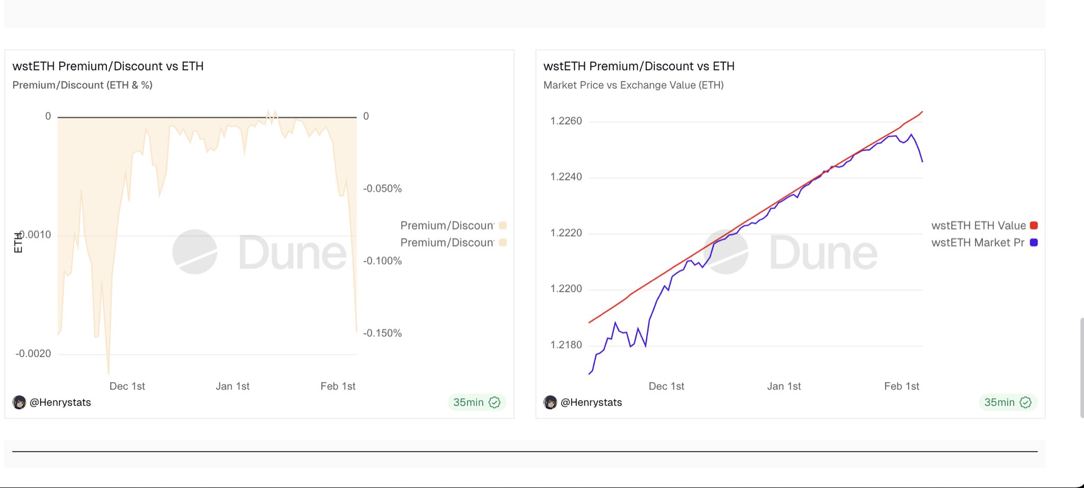Viewport: 1084px width, 488px height.
Task: Open chart title above Market Price vs Exchange subtitle
Action: [x=639, y=66]
